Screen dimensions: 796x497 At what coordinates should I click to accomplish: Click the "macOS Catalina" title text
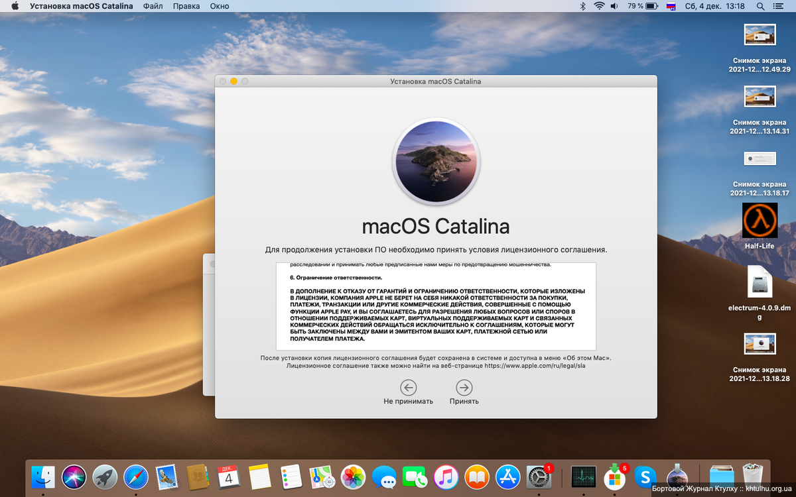pos(436,227)
